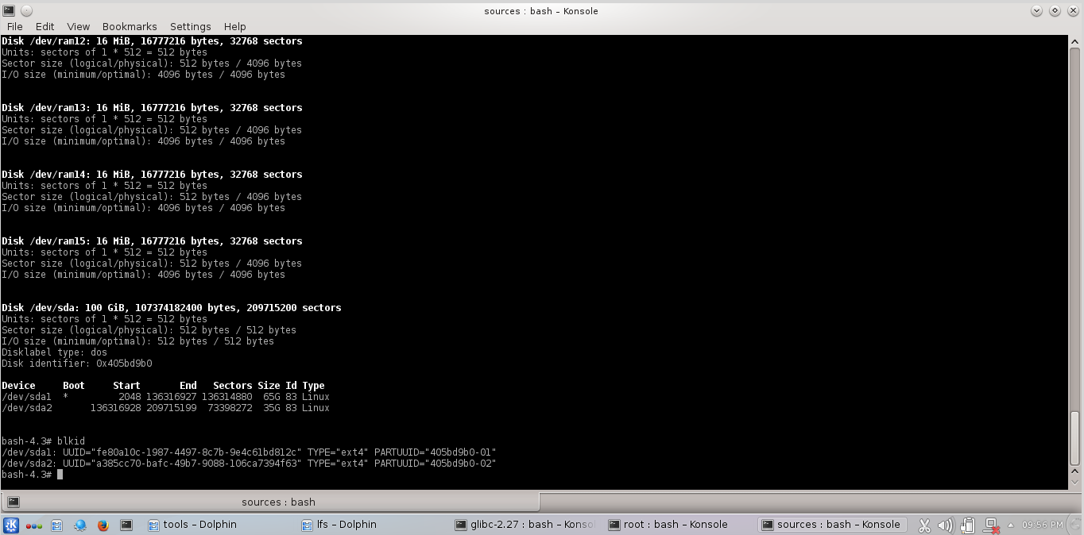This screenshot has height=535, width=1084.
Task: Switch to the red virtual desktop dot
Action: pyautogui.click(x=29, y=525)
